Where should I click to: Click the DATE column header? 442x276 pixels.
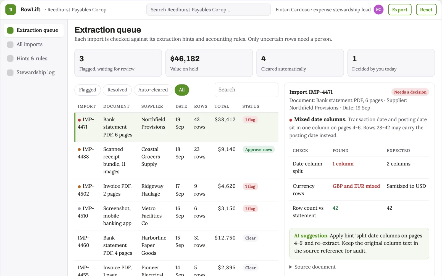(x=181, y=106)
